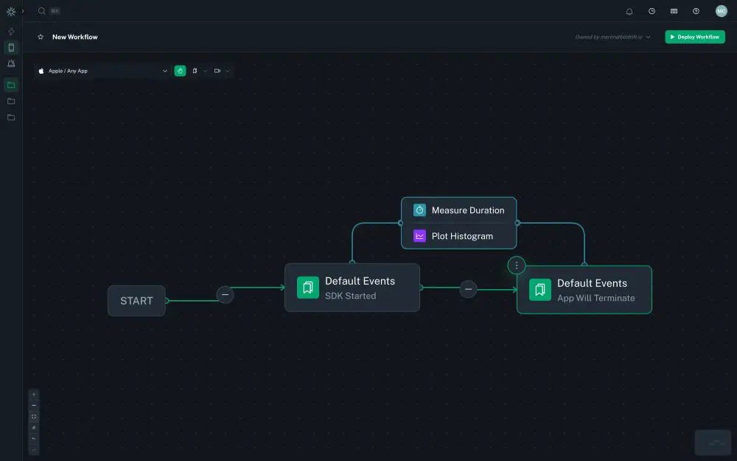Collapse the connection after SDK Started node
737x461 pixels.
(x=468, y=289)
